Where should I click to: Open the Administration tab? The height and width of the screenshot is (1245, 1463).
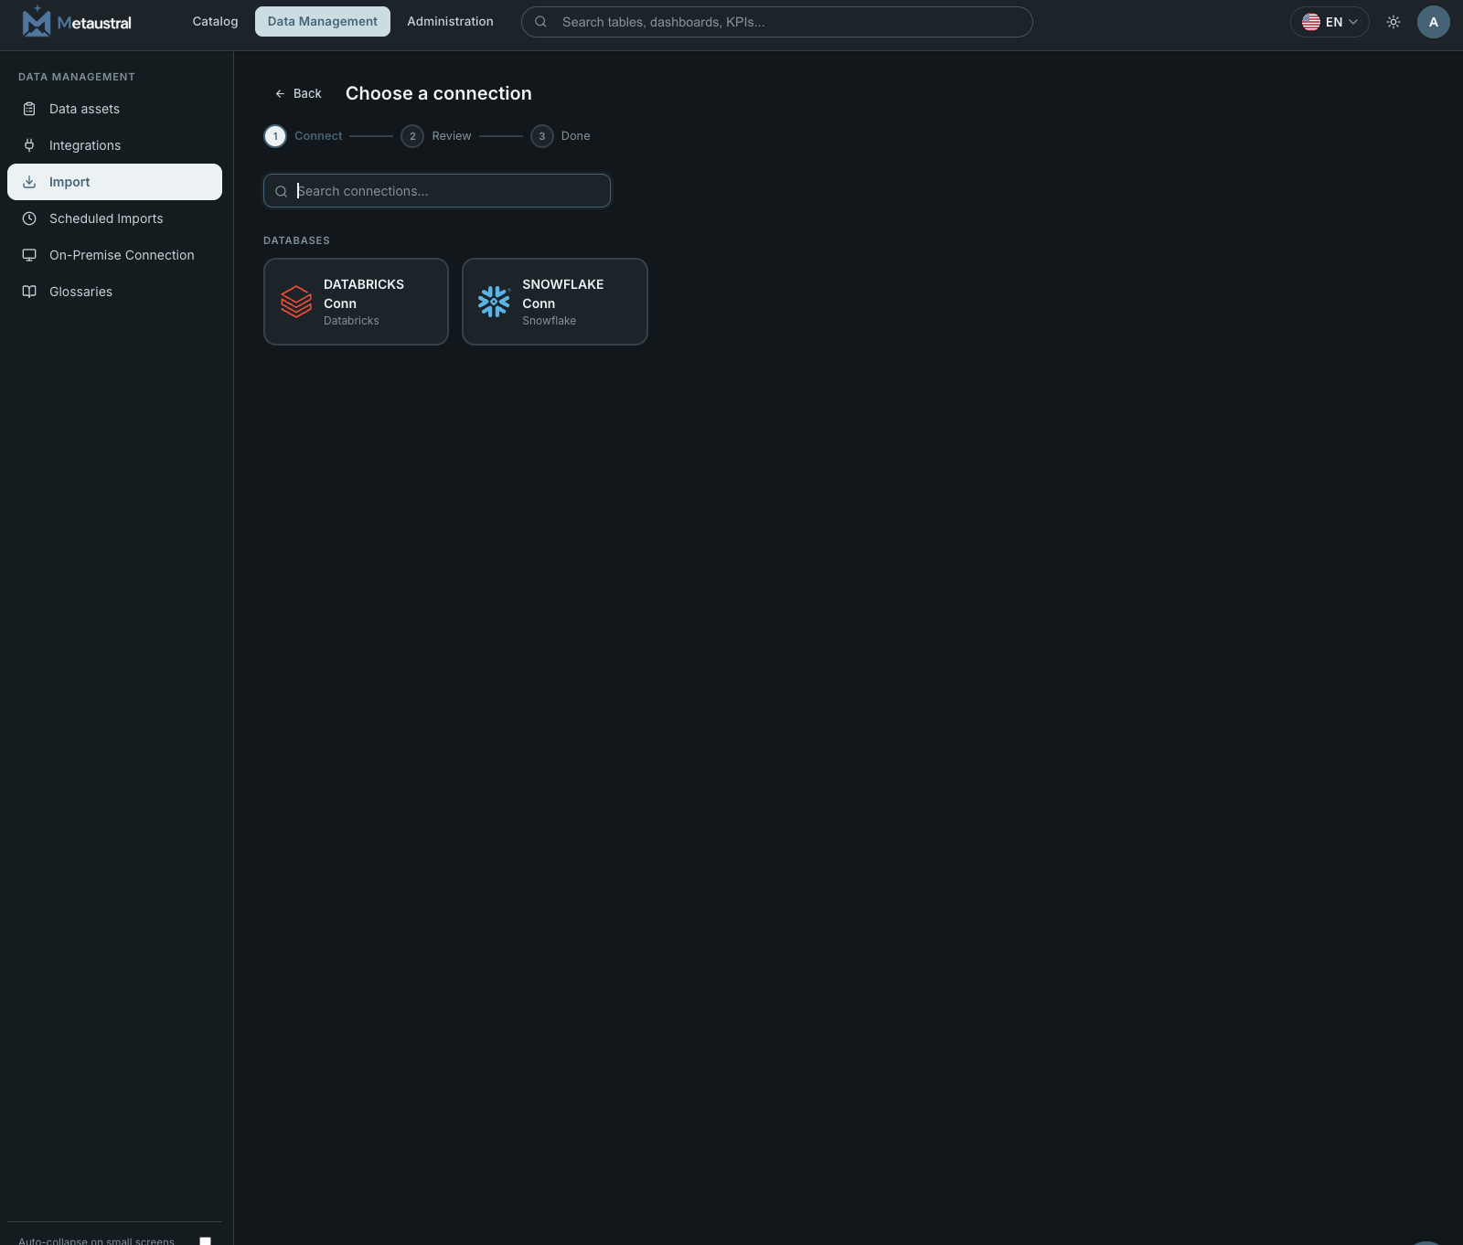[450, 22]
